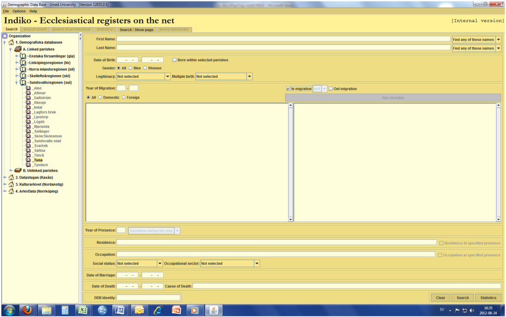Viewport: 506px width, 317px height.
Task: Open the Occupational sector dropdown
Action: point(257,263)
